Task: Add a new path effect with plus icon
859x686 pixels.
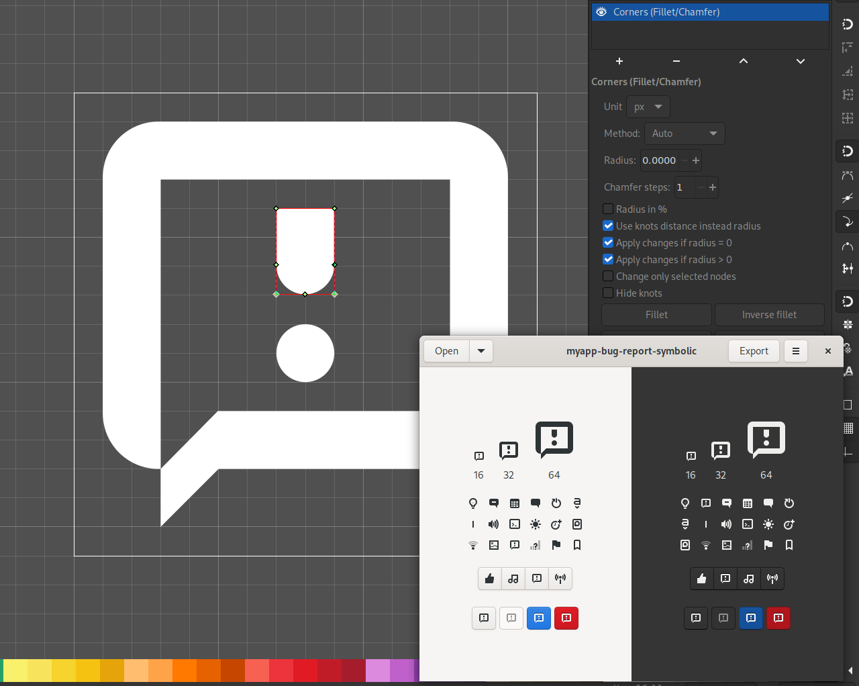Action: pyautogui.click(x=619, y=61)
